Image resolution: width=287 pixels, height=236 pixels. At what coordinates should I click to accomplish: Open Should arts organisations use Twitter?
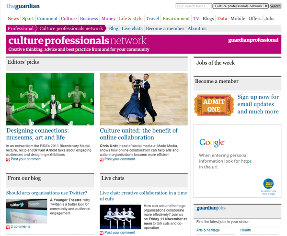click(46, 193)
